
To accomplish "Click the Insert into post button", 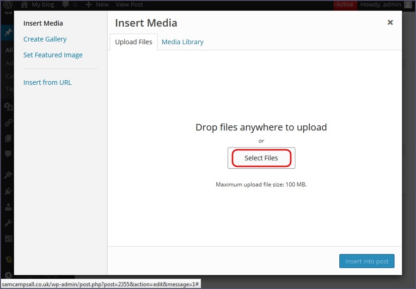I will 367,261.
